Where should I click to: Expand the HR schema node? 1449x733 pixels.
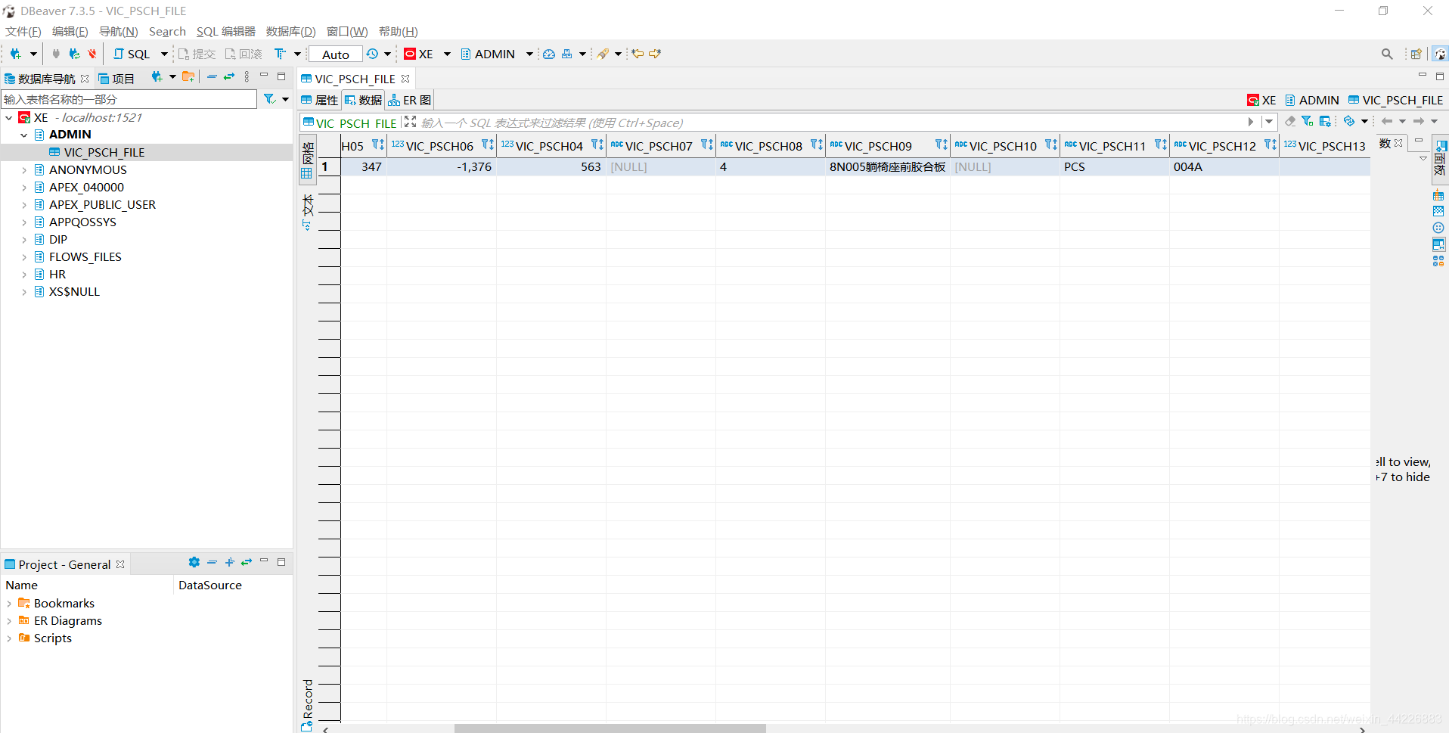coord(25,274)
